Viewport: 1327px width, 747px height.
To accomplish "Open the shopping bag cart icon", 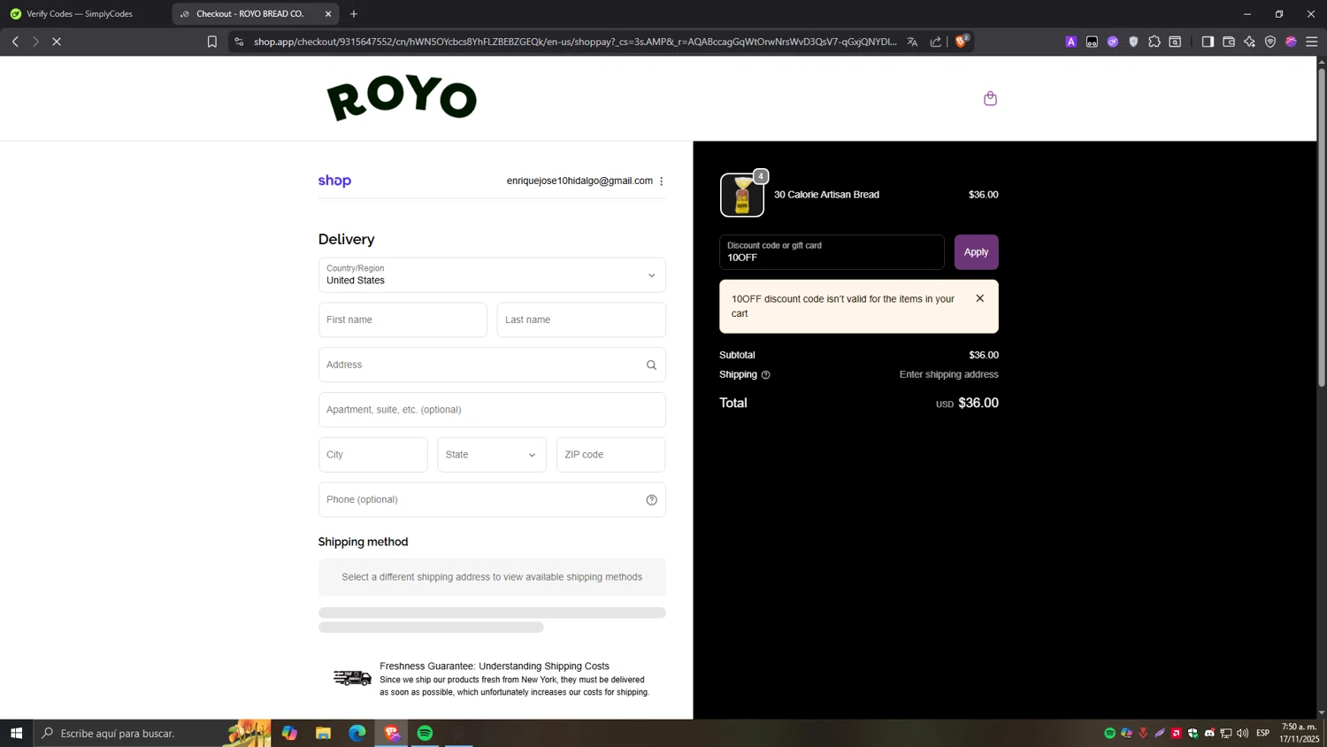I will [x=990, y=98].
